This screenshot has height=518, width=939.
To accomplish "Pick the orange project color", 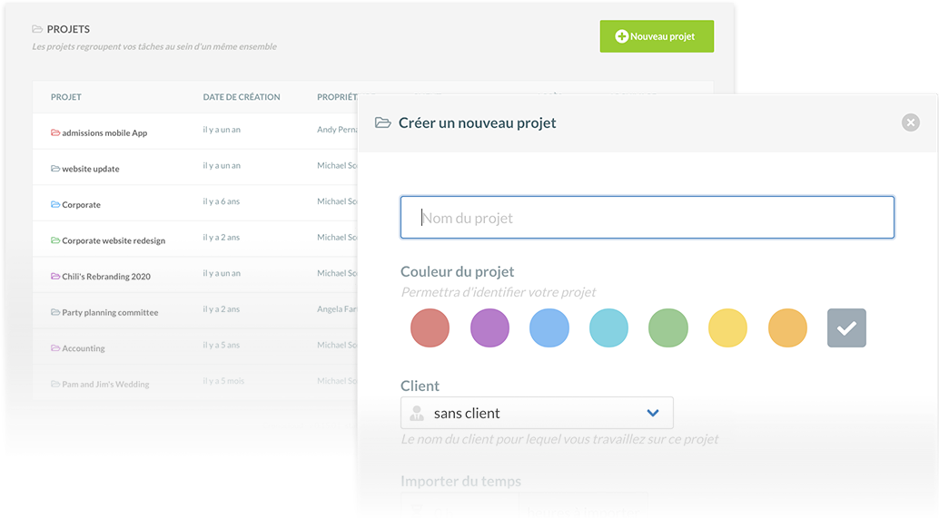I will [x=787, y=327].
